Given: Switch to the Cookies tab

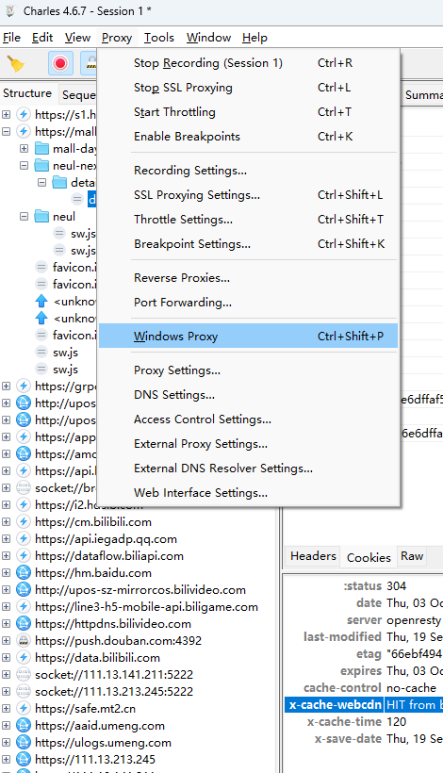Looking at the screenshot, I should point(369,557).
